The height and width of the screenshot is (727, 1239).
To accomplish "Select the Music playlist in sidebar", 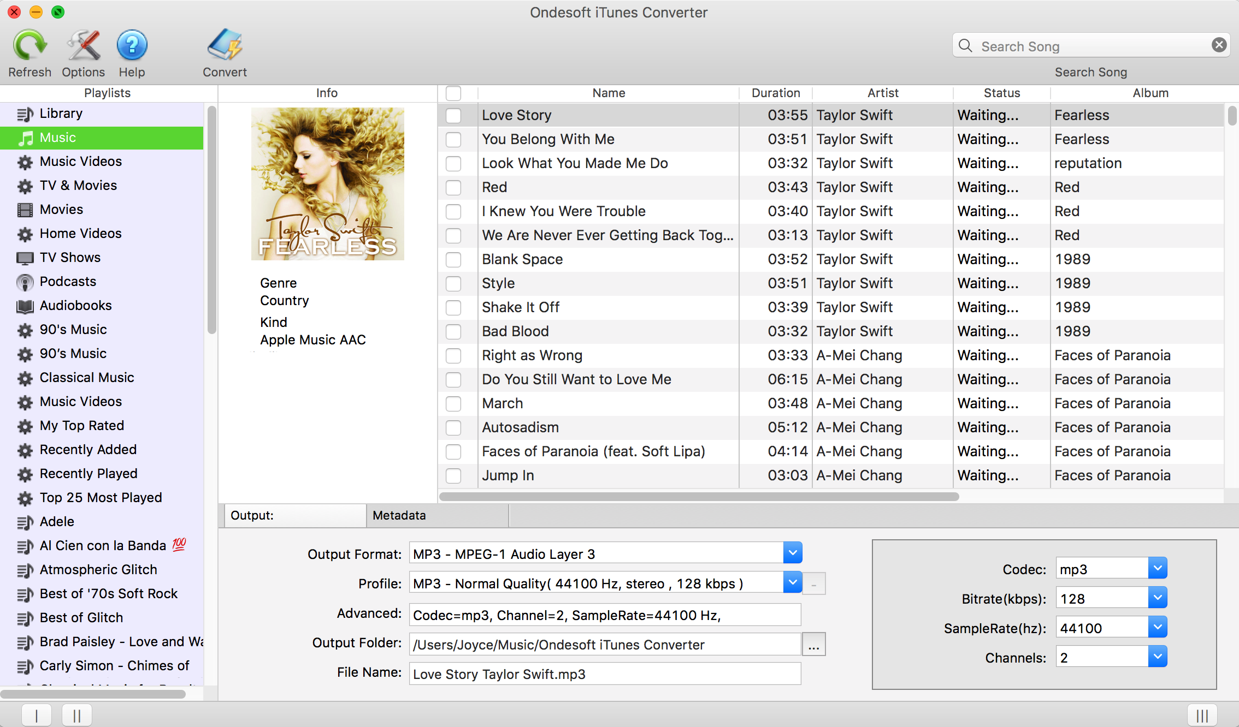I will 104,137.
